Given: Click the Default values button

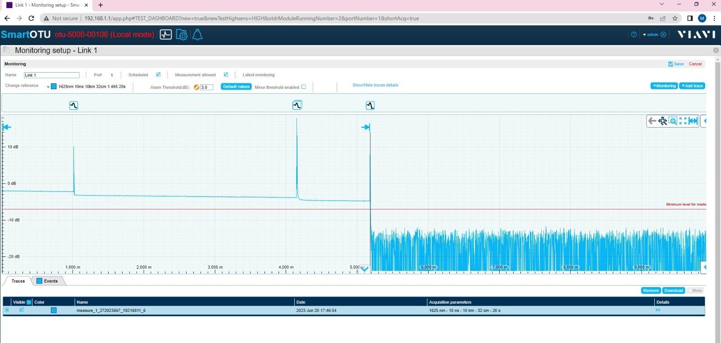Looking at the screenshot, I should click(x=236, y=87).
